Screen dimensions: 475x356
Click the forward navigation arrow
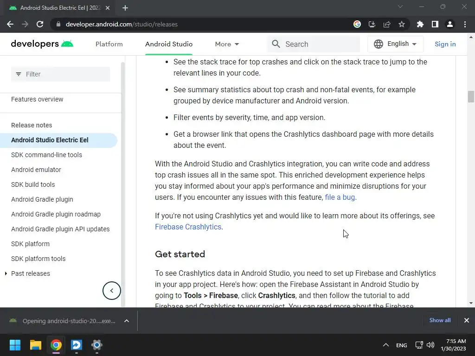[25, 24]
